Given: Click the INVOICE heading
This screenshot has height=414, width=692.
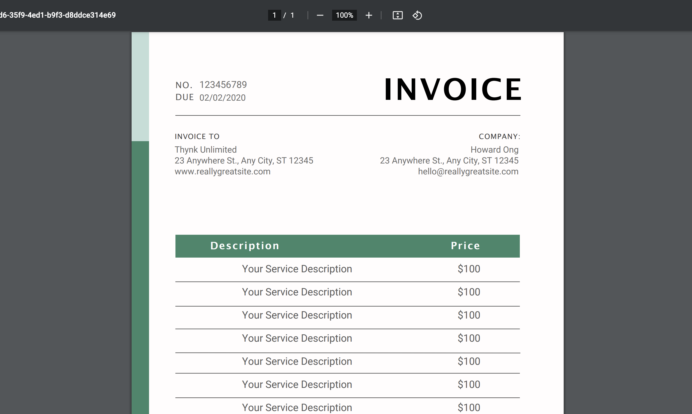Looking at the screenshot, I should [453, 89].
